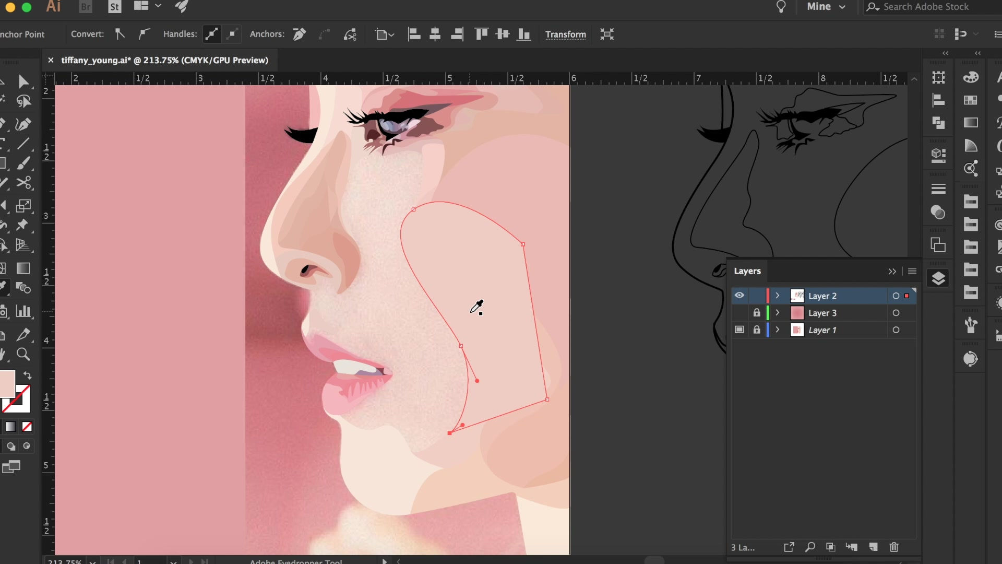The height and width of the screenshot is (564, 1002).
Task: Click the Gradient tool
Action: point(23,268)
